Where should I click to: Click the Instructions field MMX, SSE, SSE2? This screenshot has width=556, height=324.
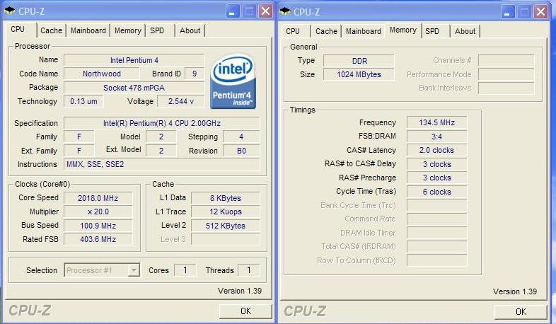pos(162,165)
